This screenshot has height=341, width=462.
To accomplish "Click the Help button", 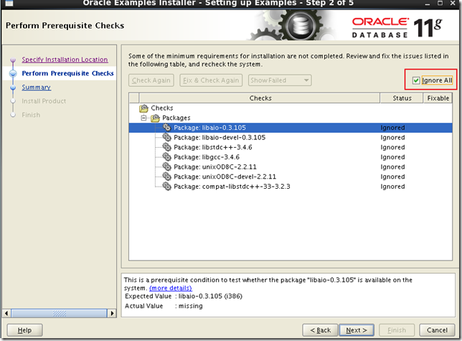I will coord(24,330).
